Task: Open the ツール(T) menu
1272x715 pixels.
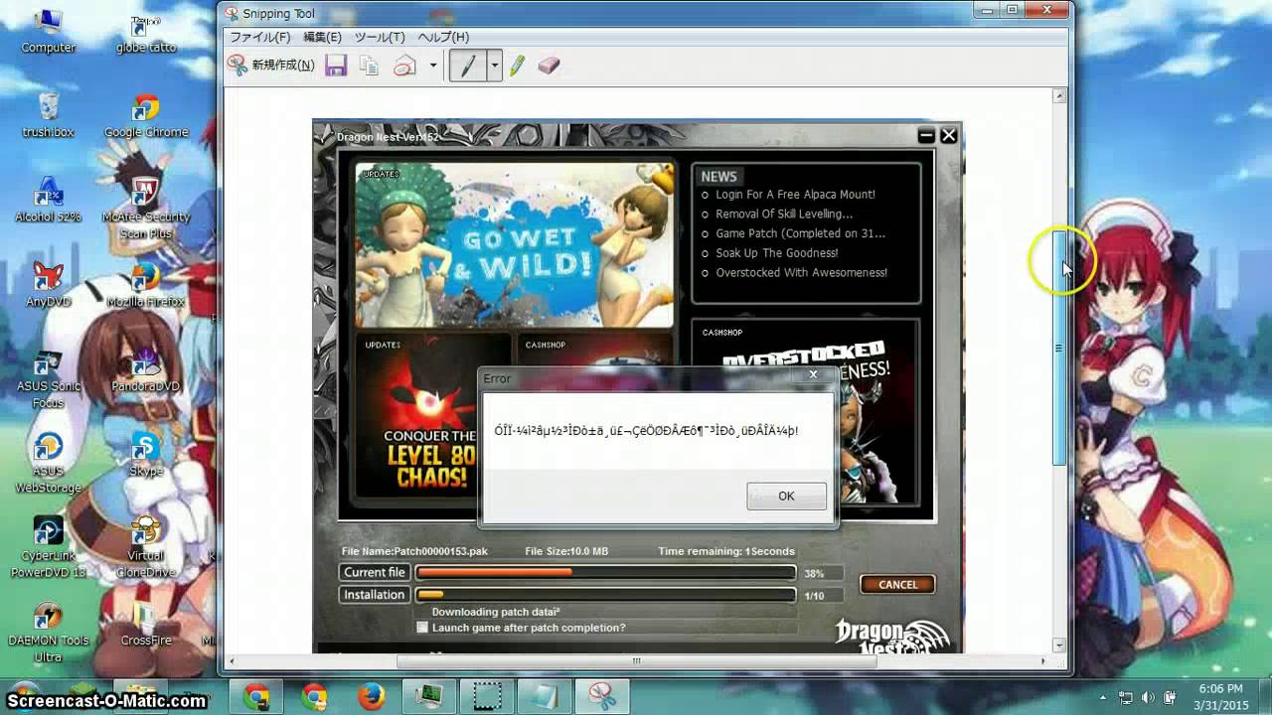Action: tap(380, 37)
